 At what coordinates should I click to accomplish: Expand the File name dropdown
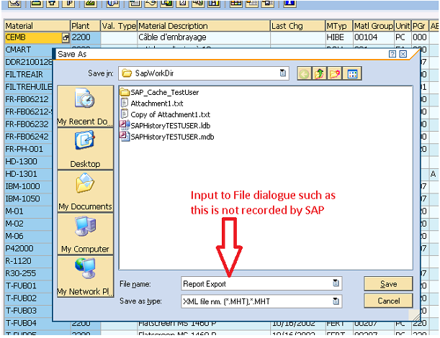pyautogui.click(x=336, y=283)
